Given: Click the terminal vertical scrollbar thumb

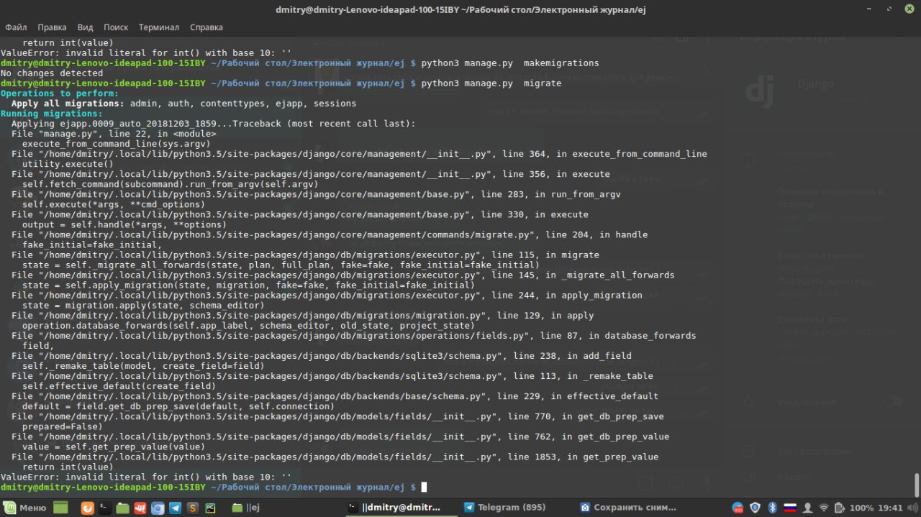Looking at the screenshot, I should tap(916, 484).
